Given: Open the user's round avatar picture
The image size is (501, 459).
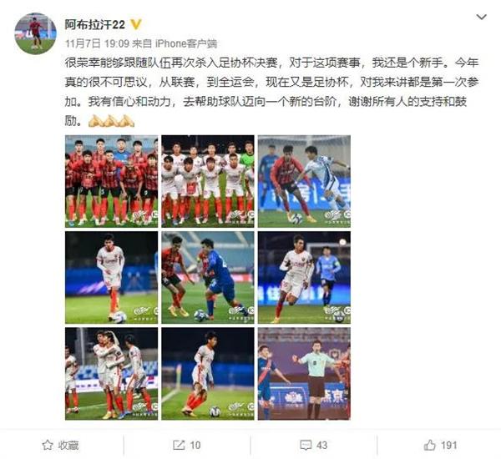Looking at the screenshot, I should click(x=35, y=34).
